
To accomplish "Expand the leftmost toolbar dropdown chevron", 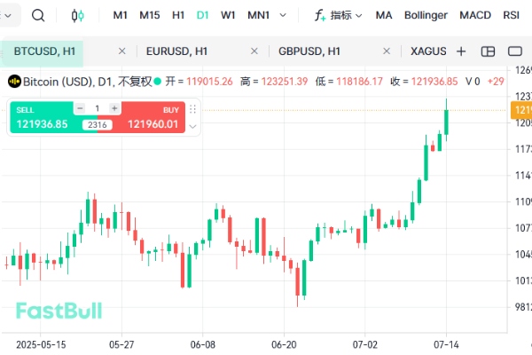I will coord(9,15).
